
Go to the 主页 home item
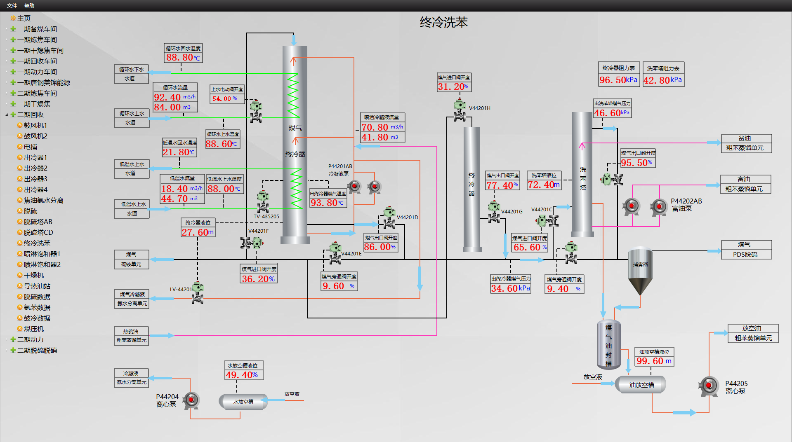click(24, 18)
